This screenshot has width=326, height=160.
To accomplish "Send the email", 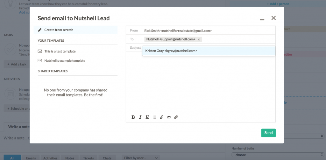I will click(x=268, y=133).
